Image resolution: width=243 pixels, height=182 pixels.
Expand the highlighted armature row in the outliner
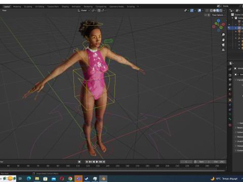pos(236,28)
